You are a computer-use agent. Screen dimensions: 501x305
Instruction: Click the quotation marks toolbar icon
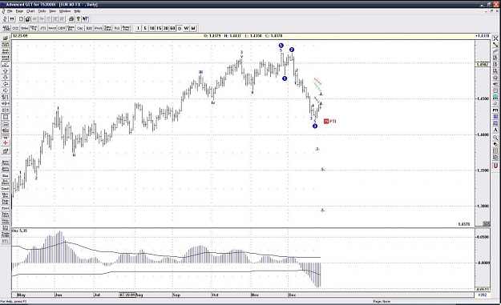coord(12,19)
